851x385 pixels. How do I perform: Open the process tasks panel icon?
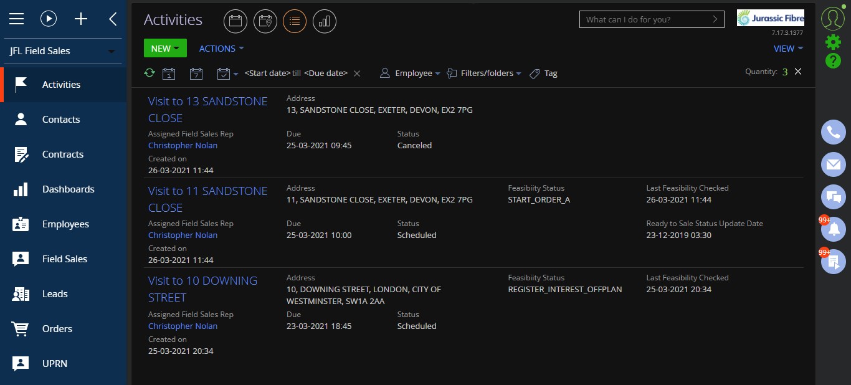(834, 262)
